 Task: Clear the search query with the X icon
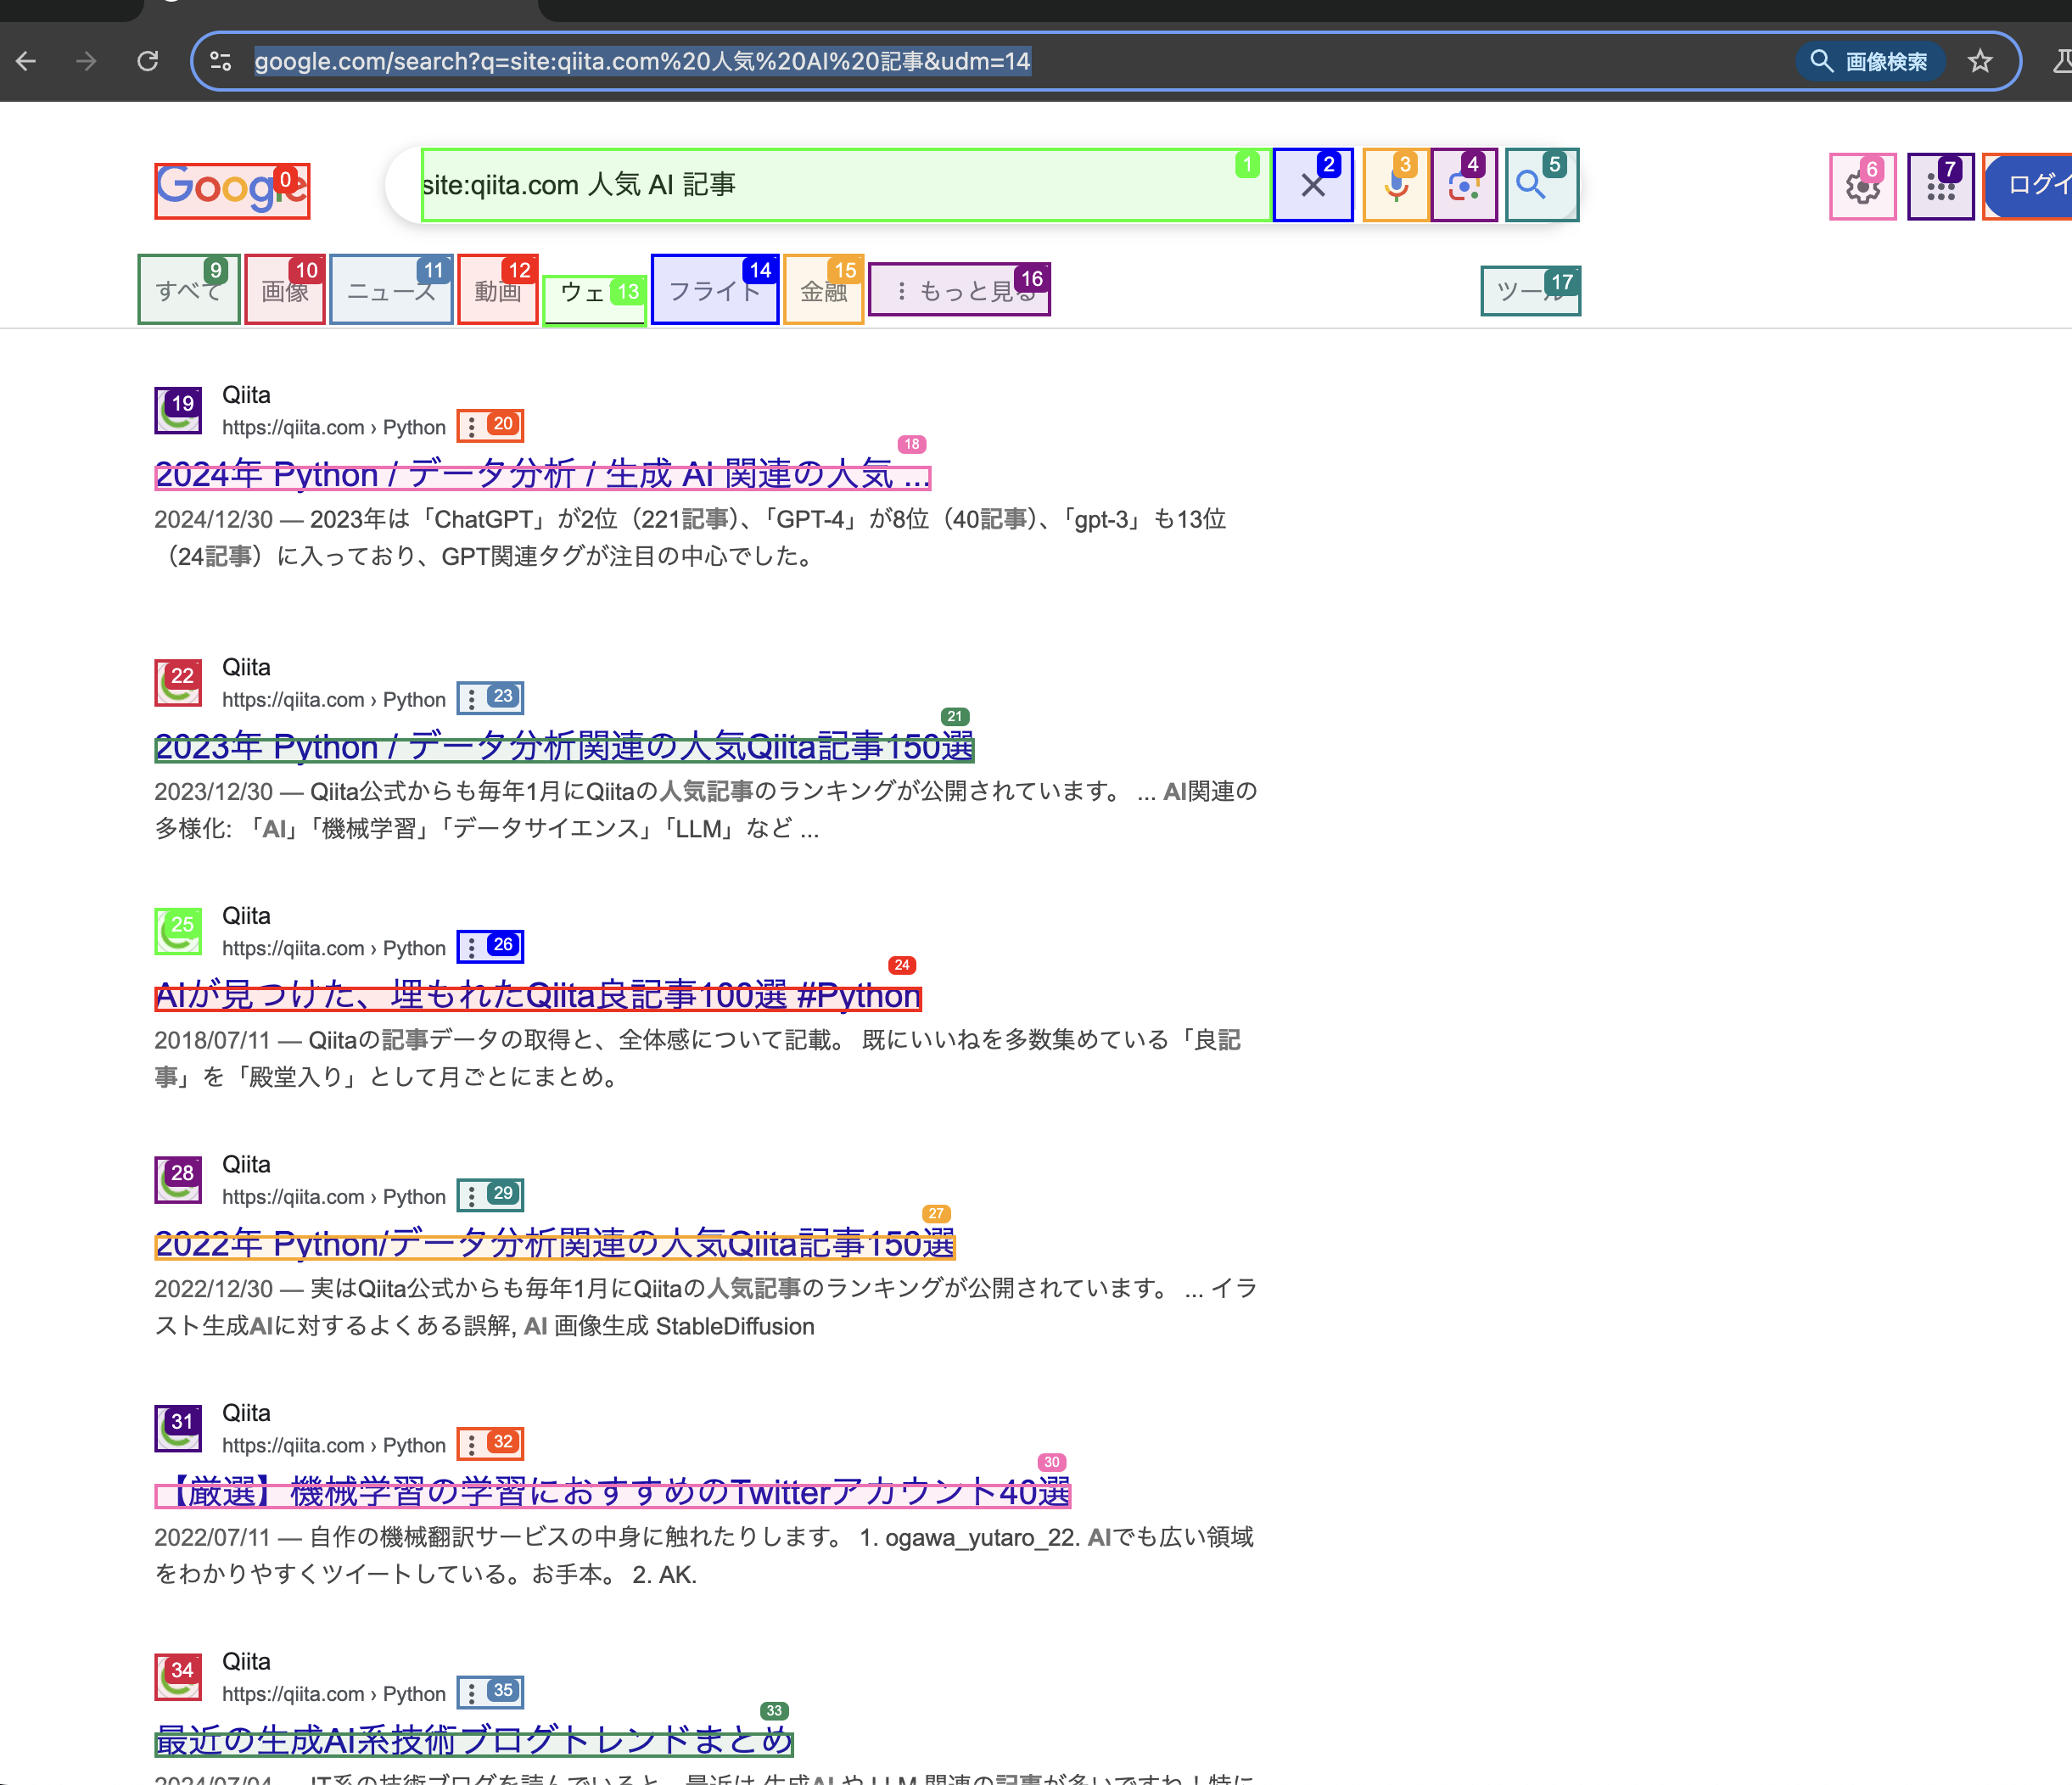coord(1312,184)
